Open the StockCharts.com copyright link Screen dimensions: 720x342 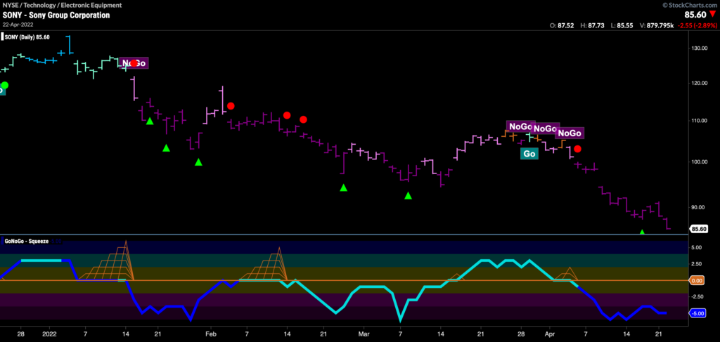pos(690,5)
